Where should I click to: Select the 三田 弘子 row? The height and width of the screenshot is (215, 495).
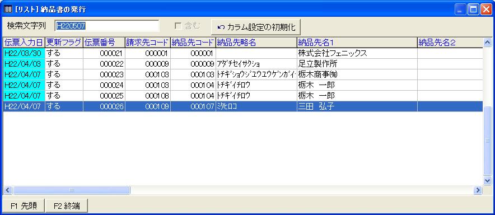pyautogui.click(x=243, y=106)
